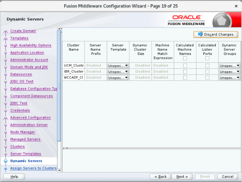Select the WCCADF_Cl cluster name cell
Viewport: 242px width, 182px height.
pos(73,78)
